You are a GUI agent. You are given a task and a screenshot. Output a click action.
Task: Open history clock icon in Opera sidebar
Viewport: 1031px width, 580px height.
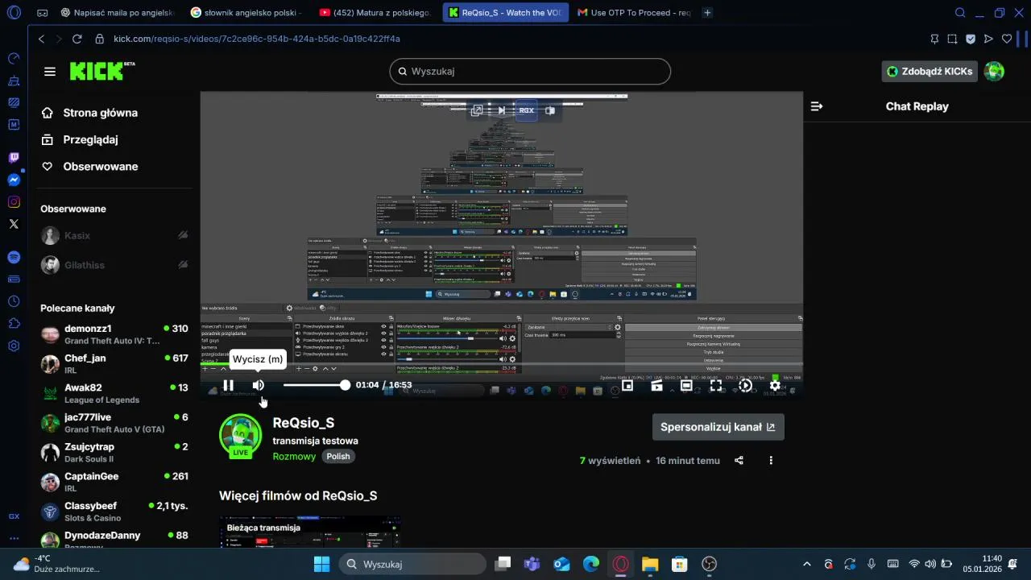point(14,301)
